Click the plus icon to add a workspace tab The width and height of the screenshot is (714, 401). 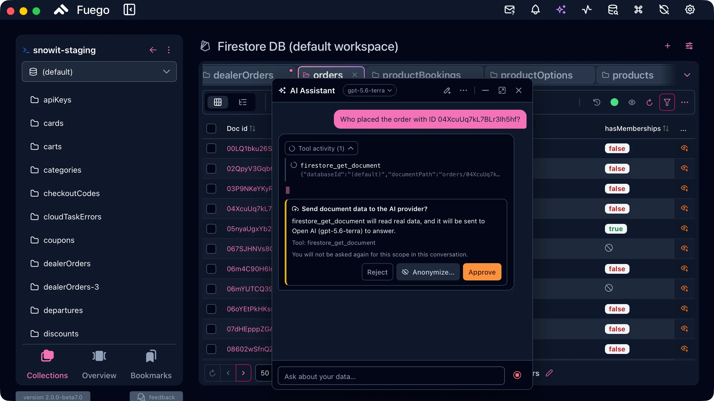pyautogui.click(x=667, y=46)
